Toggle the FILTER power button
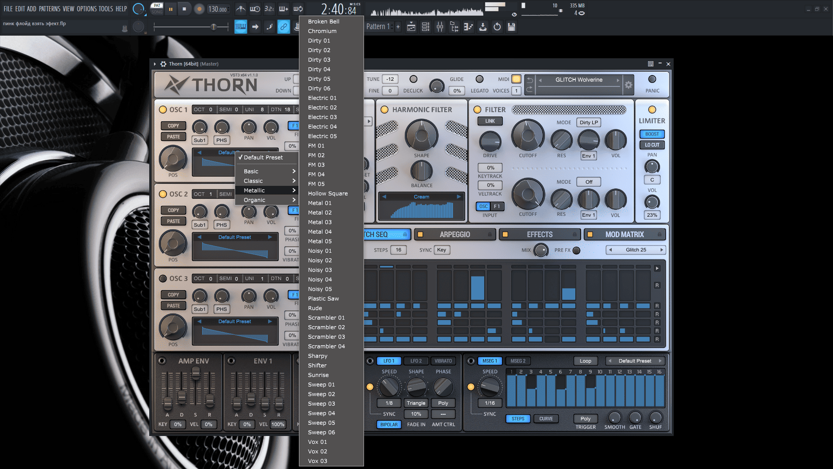The height and width of the screenshot is (469, 833). [477, 109]
